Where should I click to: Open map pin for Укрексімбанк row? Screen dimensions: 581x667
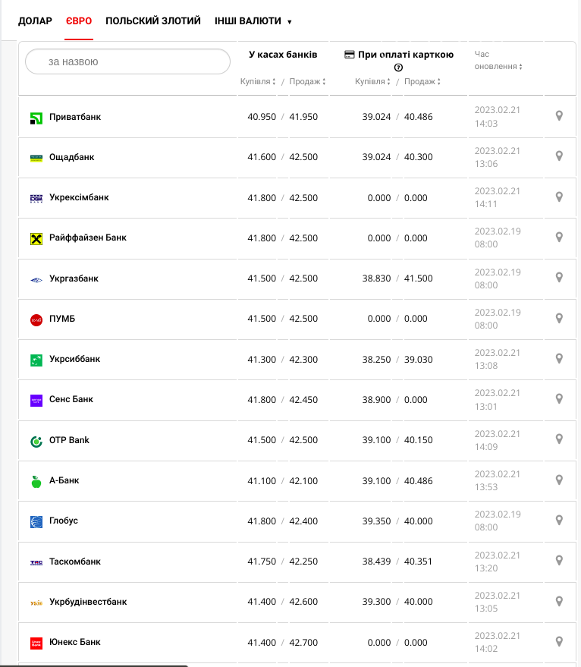click(559, 197)
